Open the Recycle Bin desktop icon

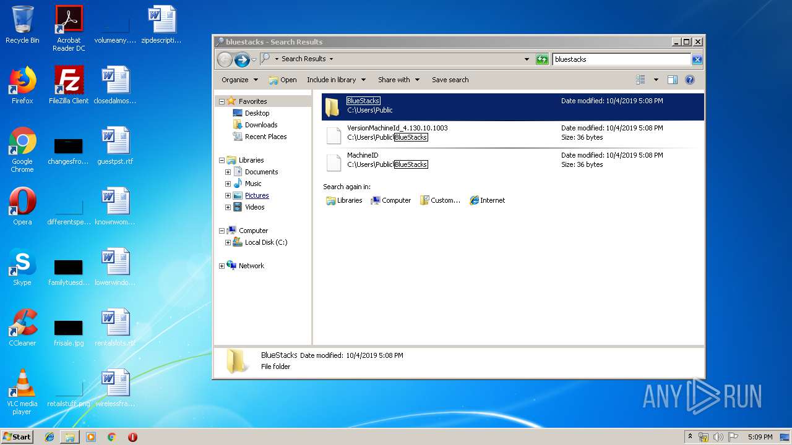[x=22, y=25]
